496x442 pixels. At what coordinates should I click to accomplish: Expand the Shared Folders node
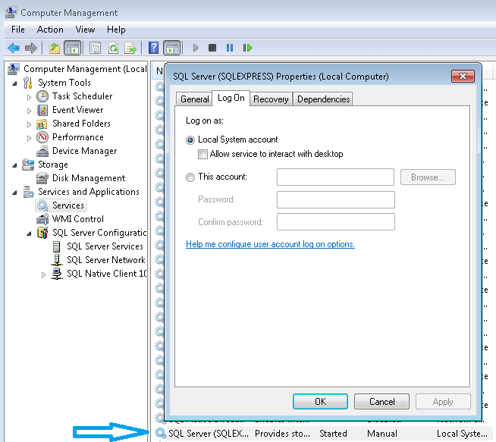pos(29,124)
